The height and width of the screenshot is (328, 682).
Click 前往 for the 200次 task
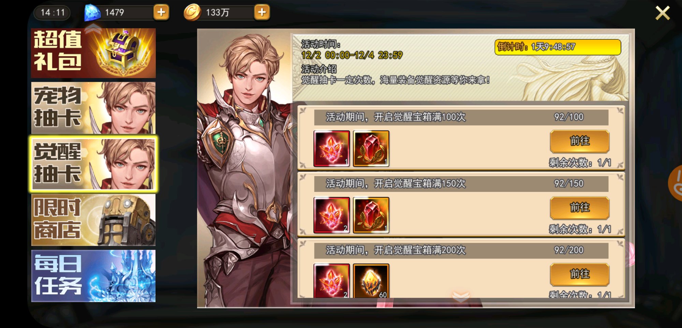tap(580, 274)
